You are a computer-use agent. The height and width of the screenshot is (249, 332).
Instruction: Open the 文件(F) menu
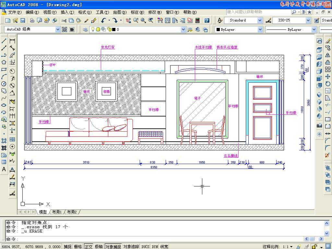pyautogui.click(x=15, y=12)
